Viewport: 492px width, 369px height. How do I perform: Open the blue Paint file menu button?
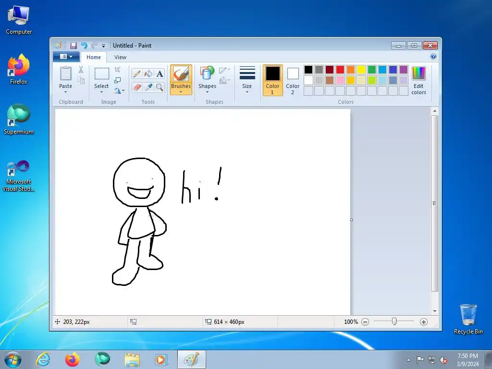point(66,57)
